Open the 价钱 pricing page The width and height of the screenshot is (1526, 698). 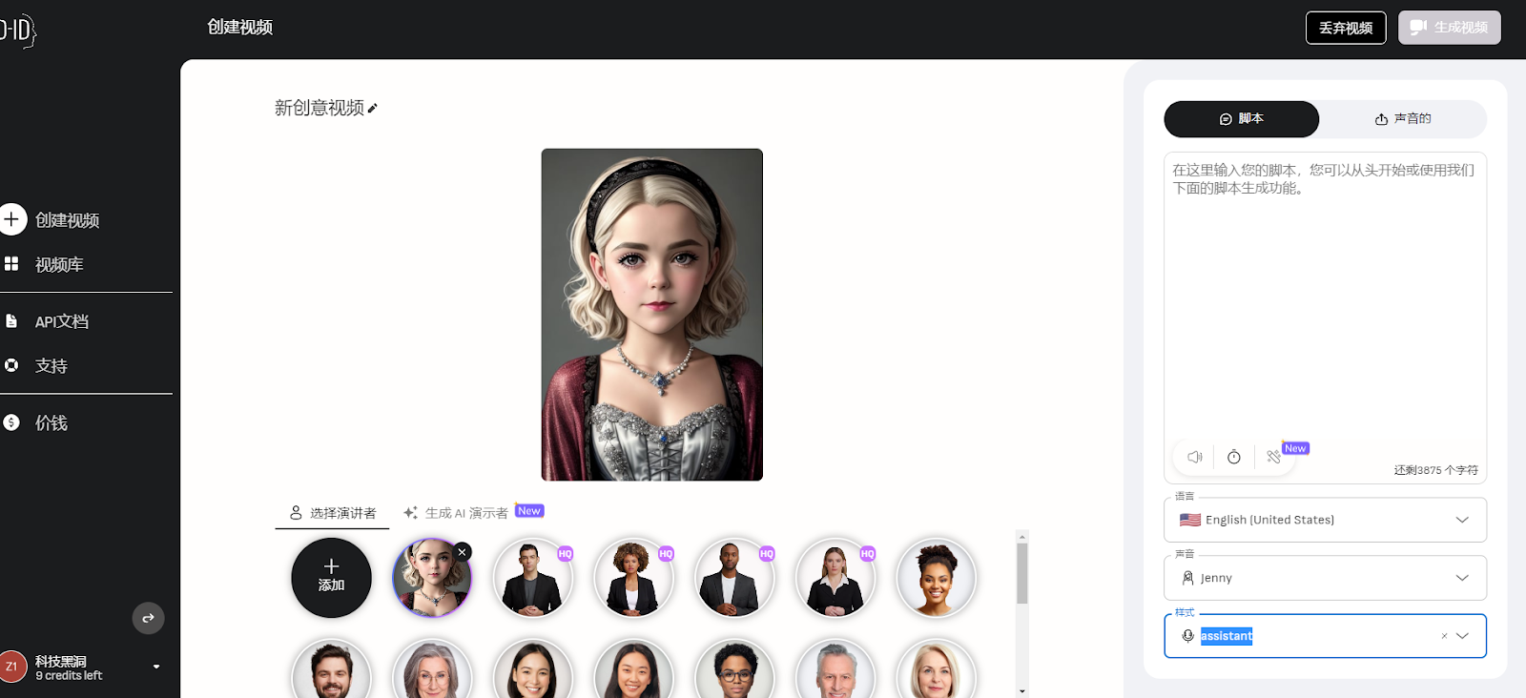pyautogui.click(x=51, y=422)
